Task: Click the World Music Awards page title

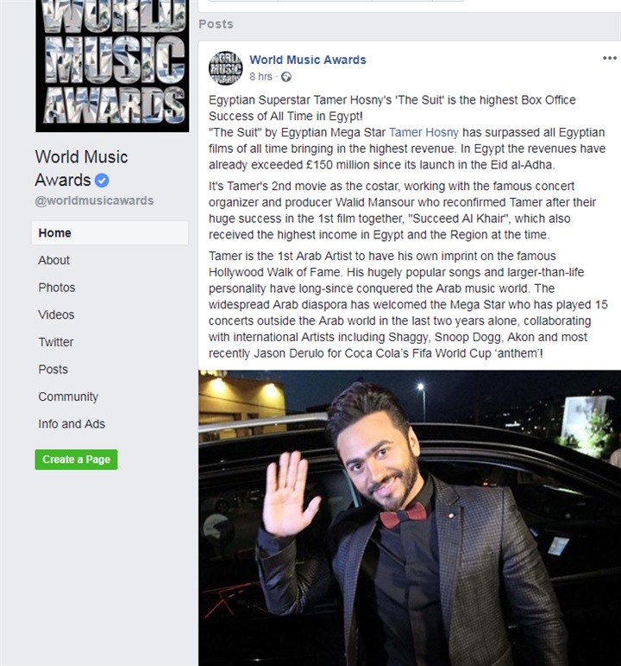Action: click(81, 168)
